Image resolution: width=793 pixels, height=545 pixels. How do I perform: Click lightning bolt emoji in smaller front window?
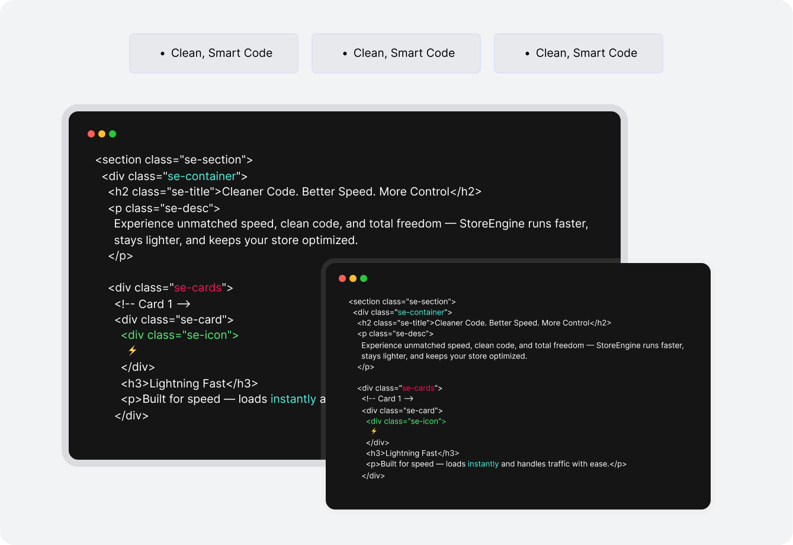[x=374, y=431]
